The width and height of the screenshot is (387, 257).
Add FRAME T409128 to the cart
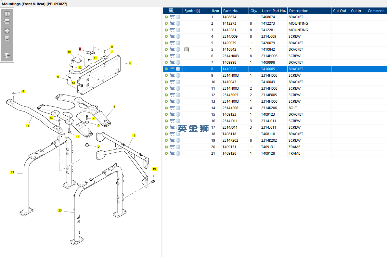(x=172, y=153)
